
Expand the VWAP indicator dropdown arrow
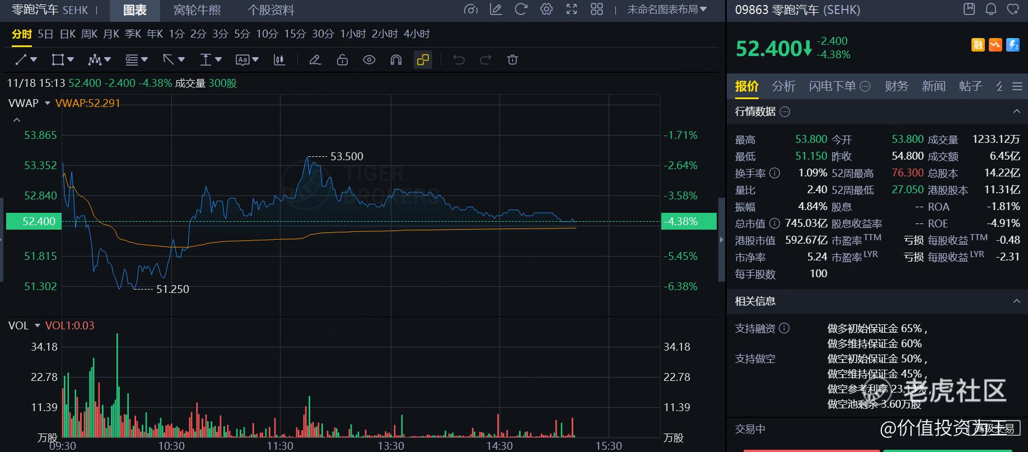pos(48,103)
